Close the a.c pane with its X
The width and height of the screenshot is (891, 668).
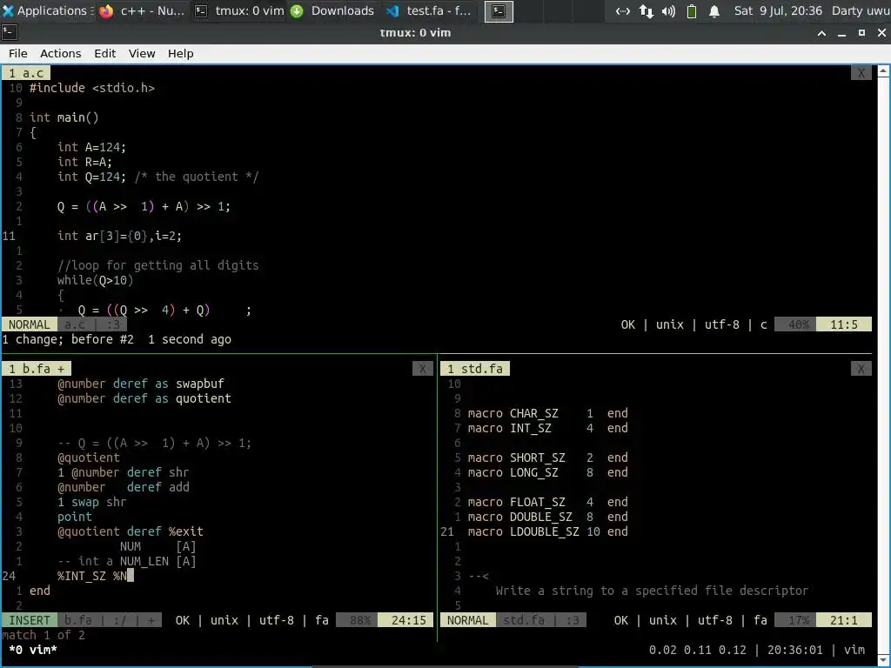[861, 73]
